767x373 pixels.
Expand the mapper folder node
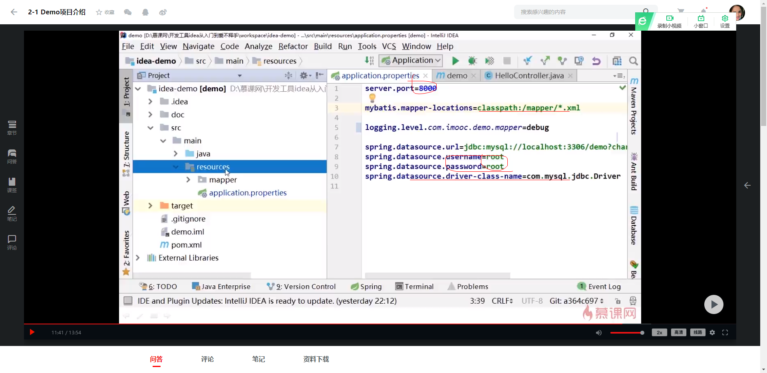point(188,180)
